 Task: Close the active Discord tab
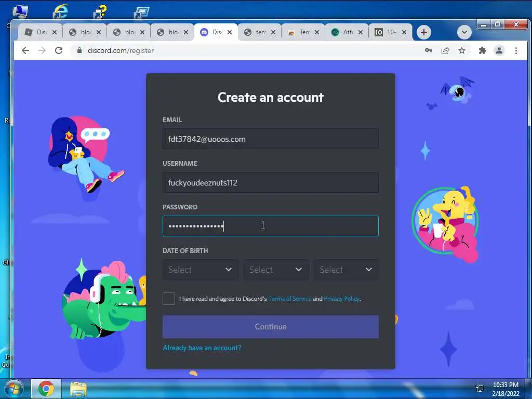click(x=230, y=32)
